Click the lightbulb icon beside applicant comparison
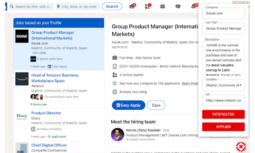Screen dimensions: 255x153 click(115, 83)
